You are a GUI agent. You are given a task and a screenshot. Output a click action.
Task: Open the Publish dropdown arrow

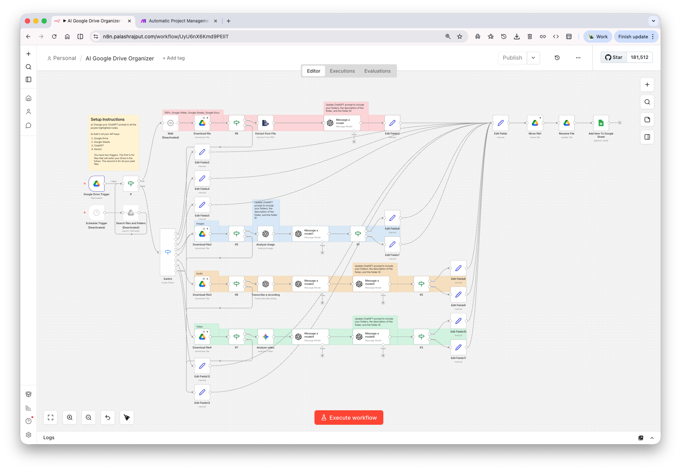533,58
